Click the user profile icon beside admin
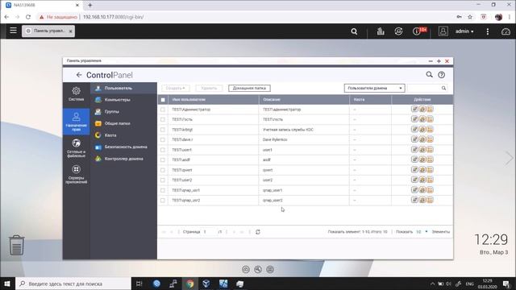Screen dimensions: 516x290 (443, 31)
